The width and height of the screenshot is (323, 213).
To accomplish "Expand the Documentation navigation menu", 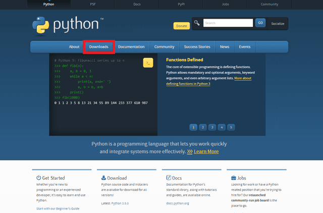I will coord(131,47).
